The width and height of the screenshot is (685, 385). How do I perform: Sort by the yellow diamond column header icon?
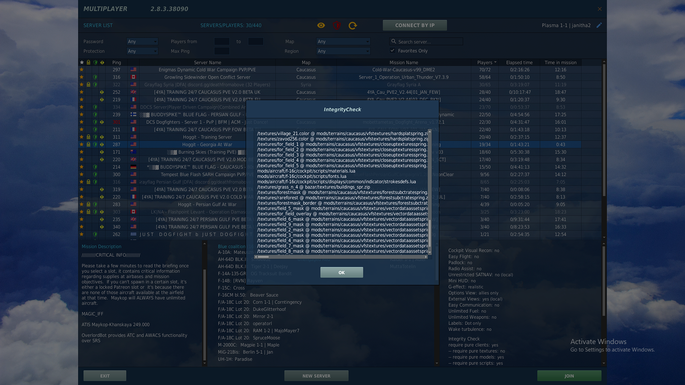[x=102, y=62]
